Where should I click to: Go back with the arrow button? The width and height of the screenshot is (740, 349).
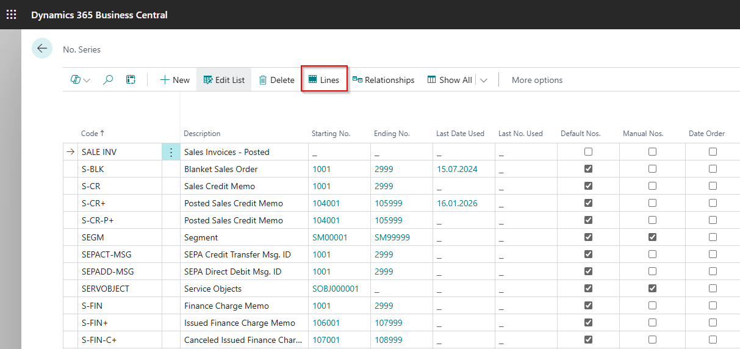point(42,49)
